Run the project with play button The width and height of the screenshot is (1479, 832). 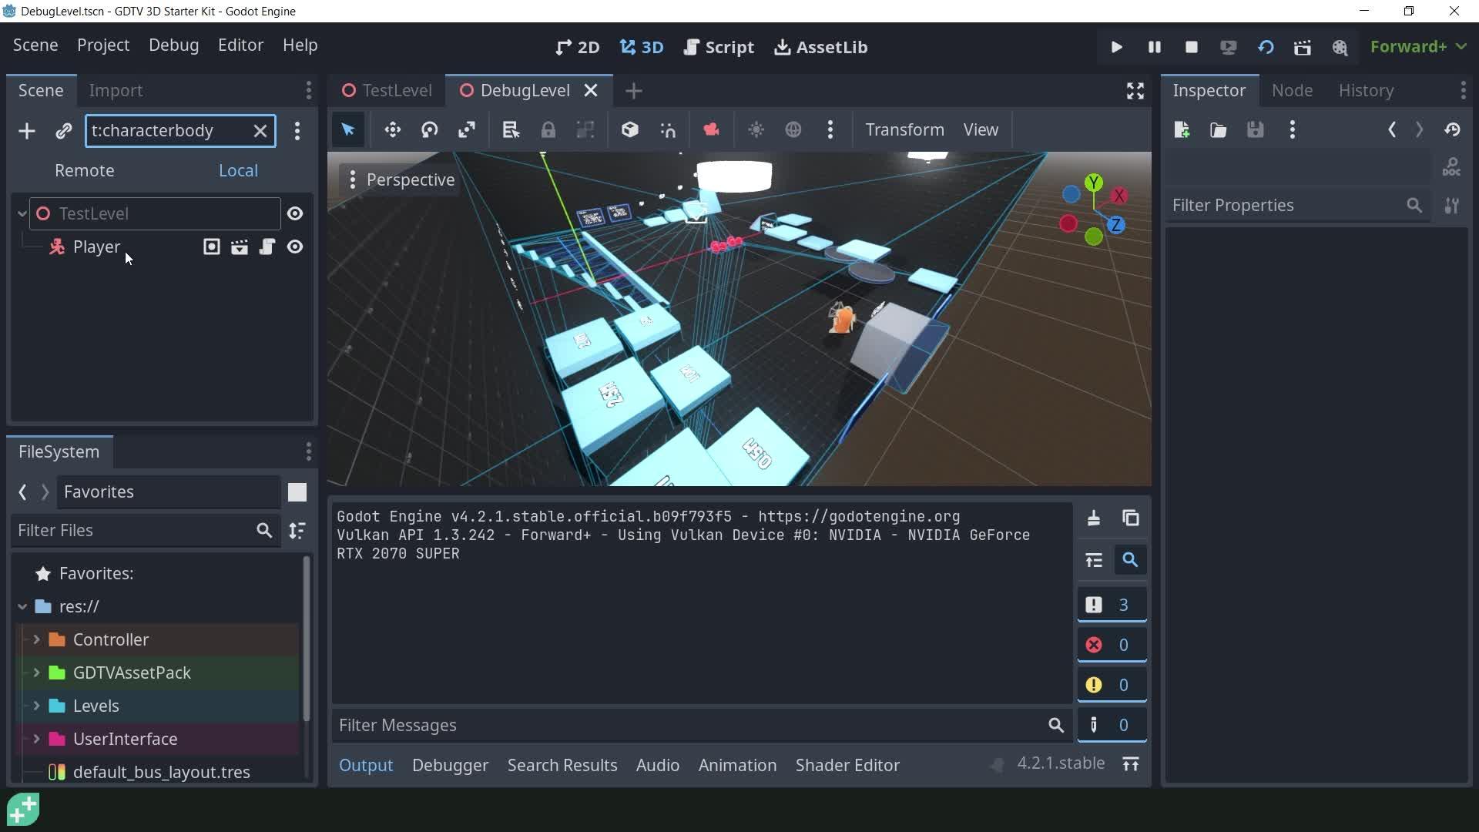pos(1117,47)
